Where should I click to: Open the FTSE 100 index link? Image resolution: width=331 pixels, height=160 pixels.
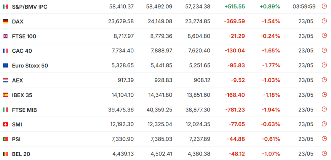(24, 36)
